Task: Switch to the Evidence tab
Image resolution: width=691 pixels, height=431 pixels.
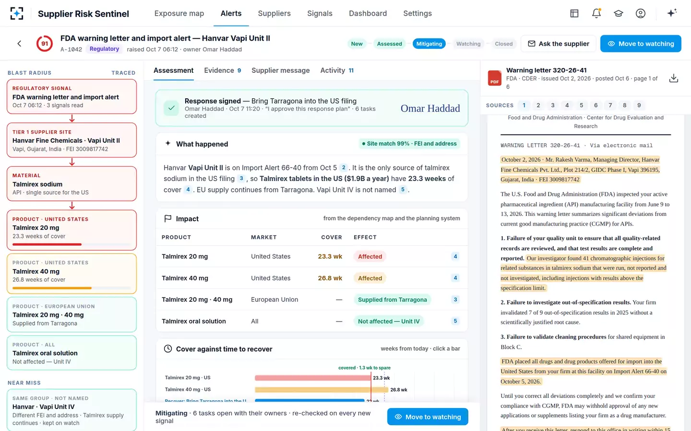Action: click(x=223, y=70)
